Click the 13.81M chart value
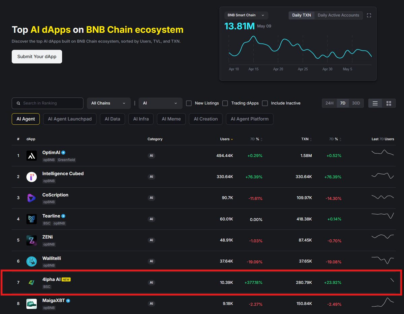The image size is (404, 314). click(x=239, y=26)
